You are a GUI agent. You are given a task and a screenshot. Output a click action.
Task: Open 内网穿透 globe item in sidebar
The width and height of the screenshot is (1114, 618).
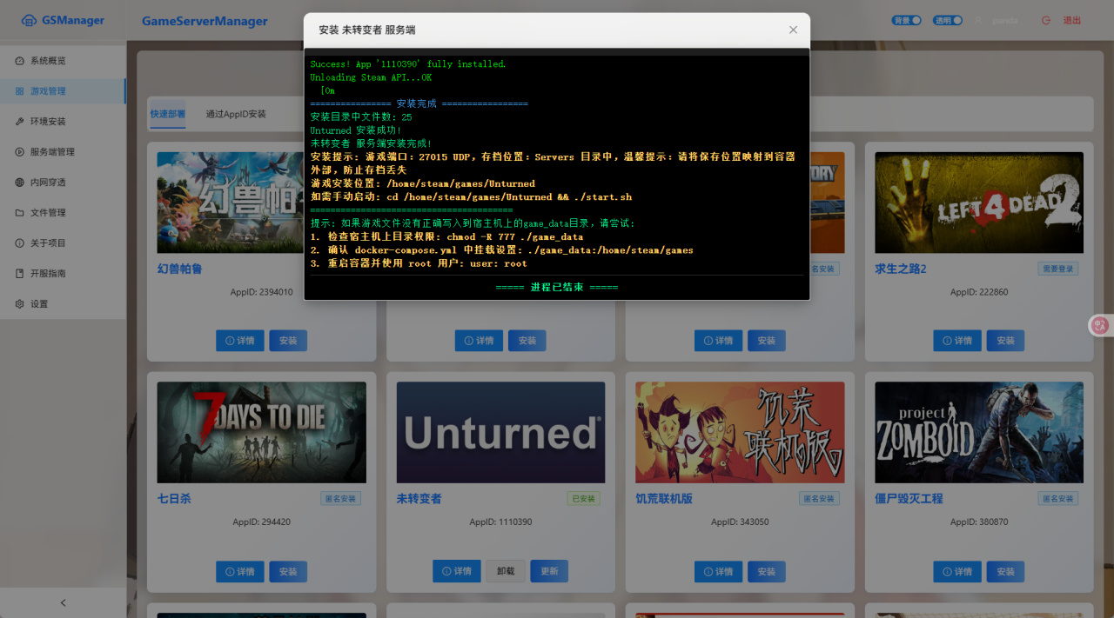(63, 183)
